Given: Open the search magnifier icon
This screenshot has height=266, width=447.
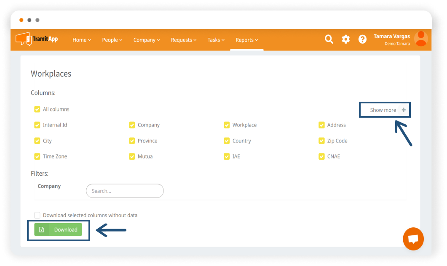Looking at the screenshot, I should 329,40.
